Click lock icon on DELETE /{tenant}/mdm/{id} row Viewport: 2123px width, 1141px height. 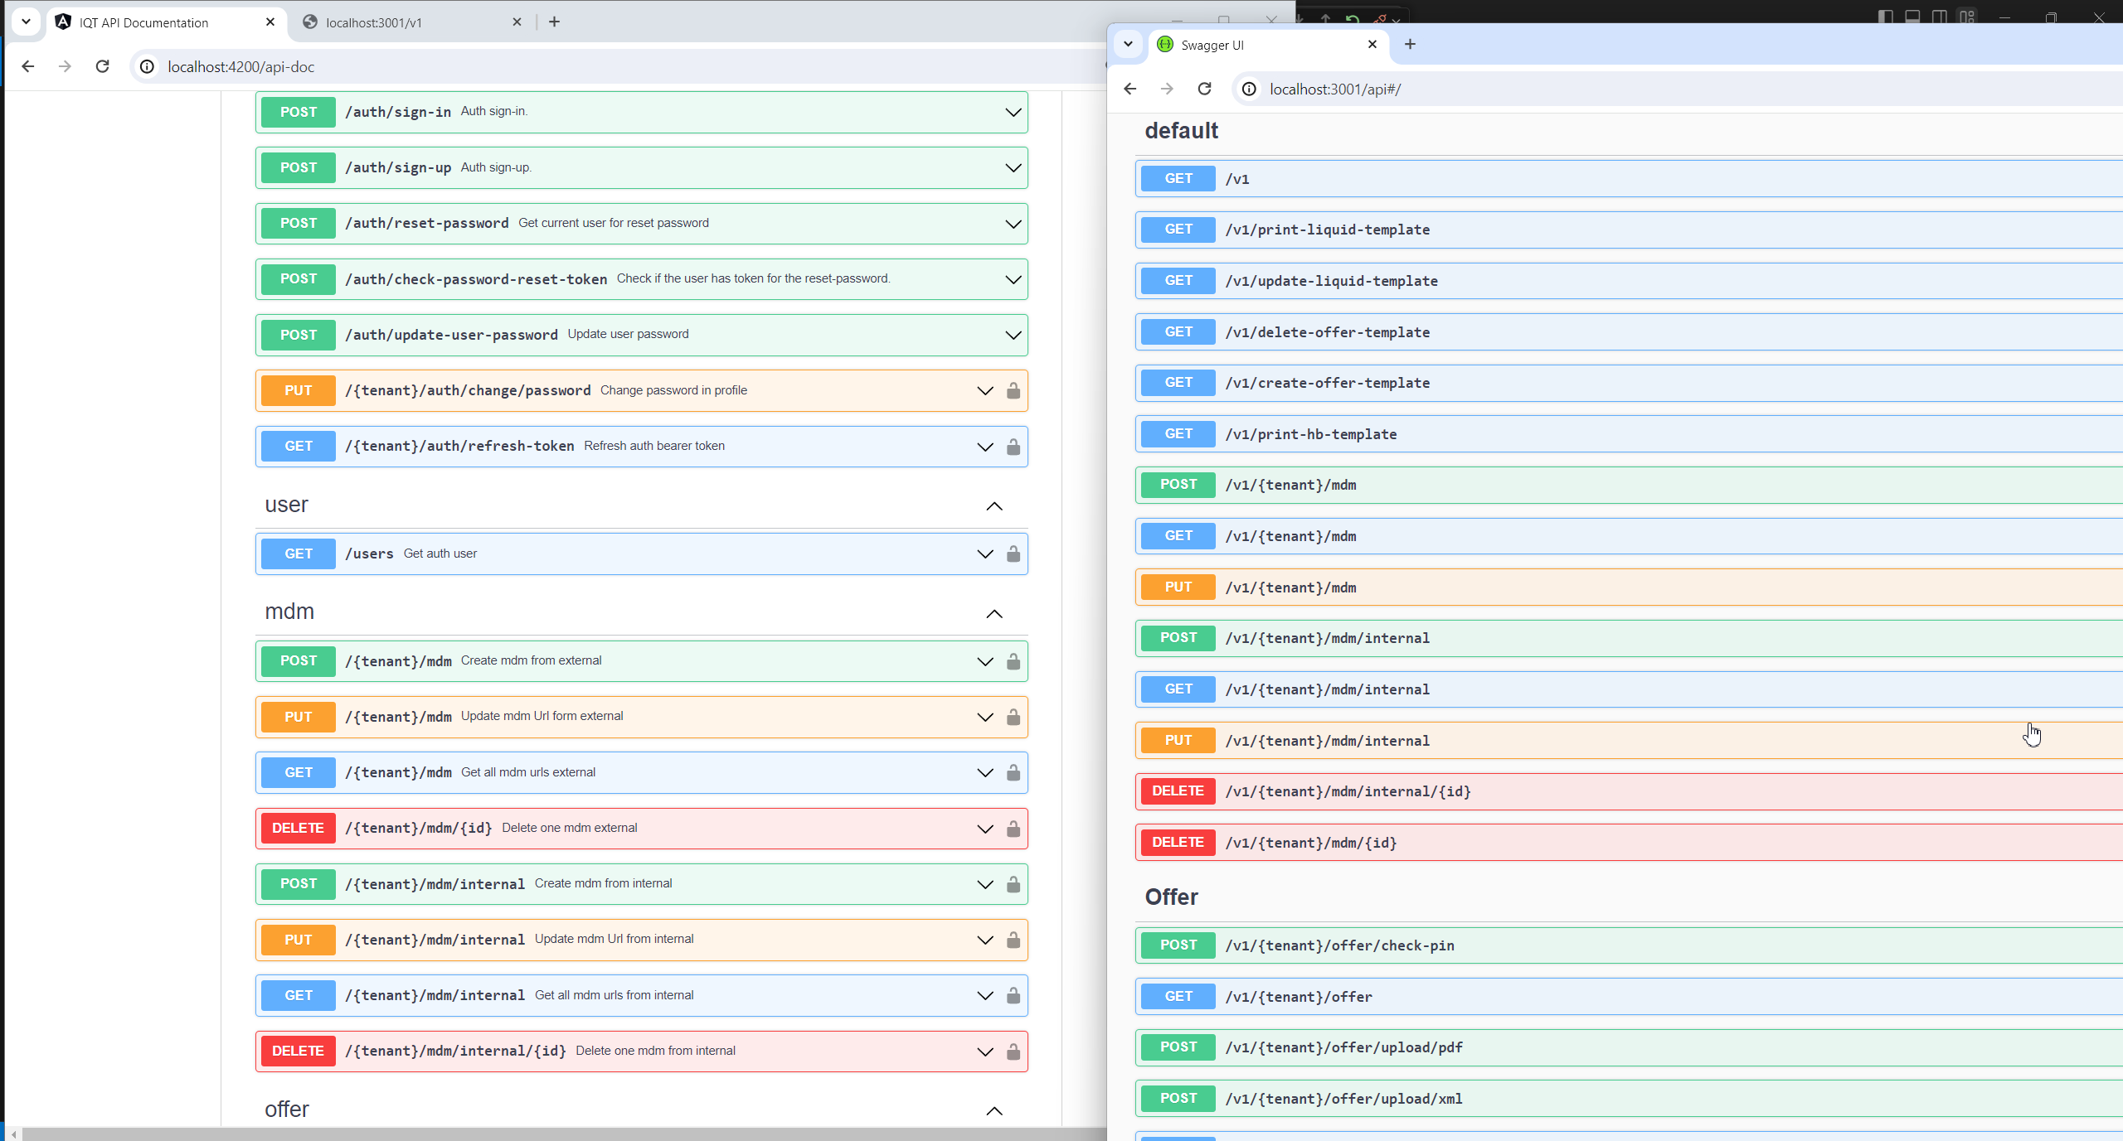(1013, 829)
